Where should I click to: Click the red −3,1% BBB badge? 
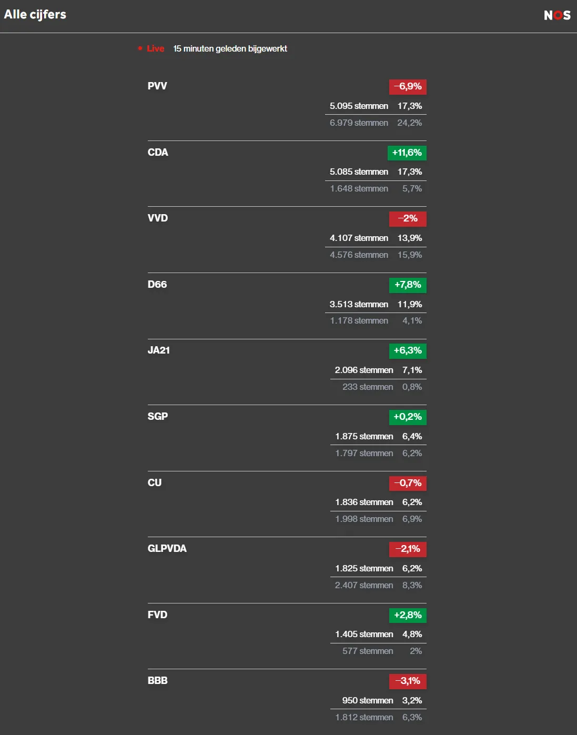(x=408, y=681)
